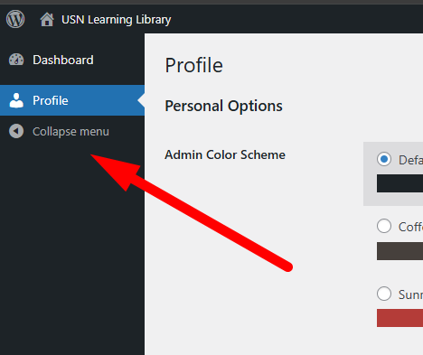Click the Coffee scheme label text
The image size is (423, 355).
410,227
